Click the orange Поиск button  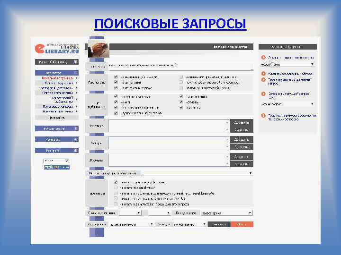click(x=242, y=224)
